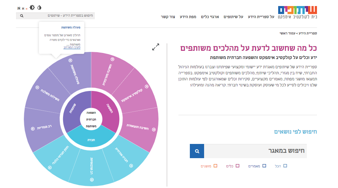Click arrow icon on פעולה משותפת segment
Viewport: 338px width, 188px height.
click(70, 60)
